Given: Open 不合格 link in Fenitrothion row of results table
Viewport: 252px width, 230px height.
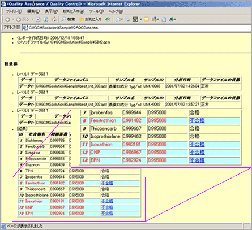Looking at the screenshot, I should point(107,183).
